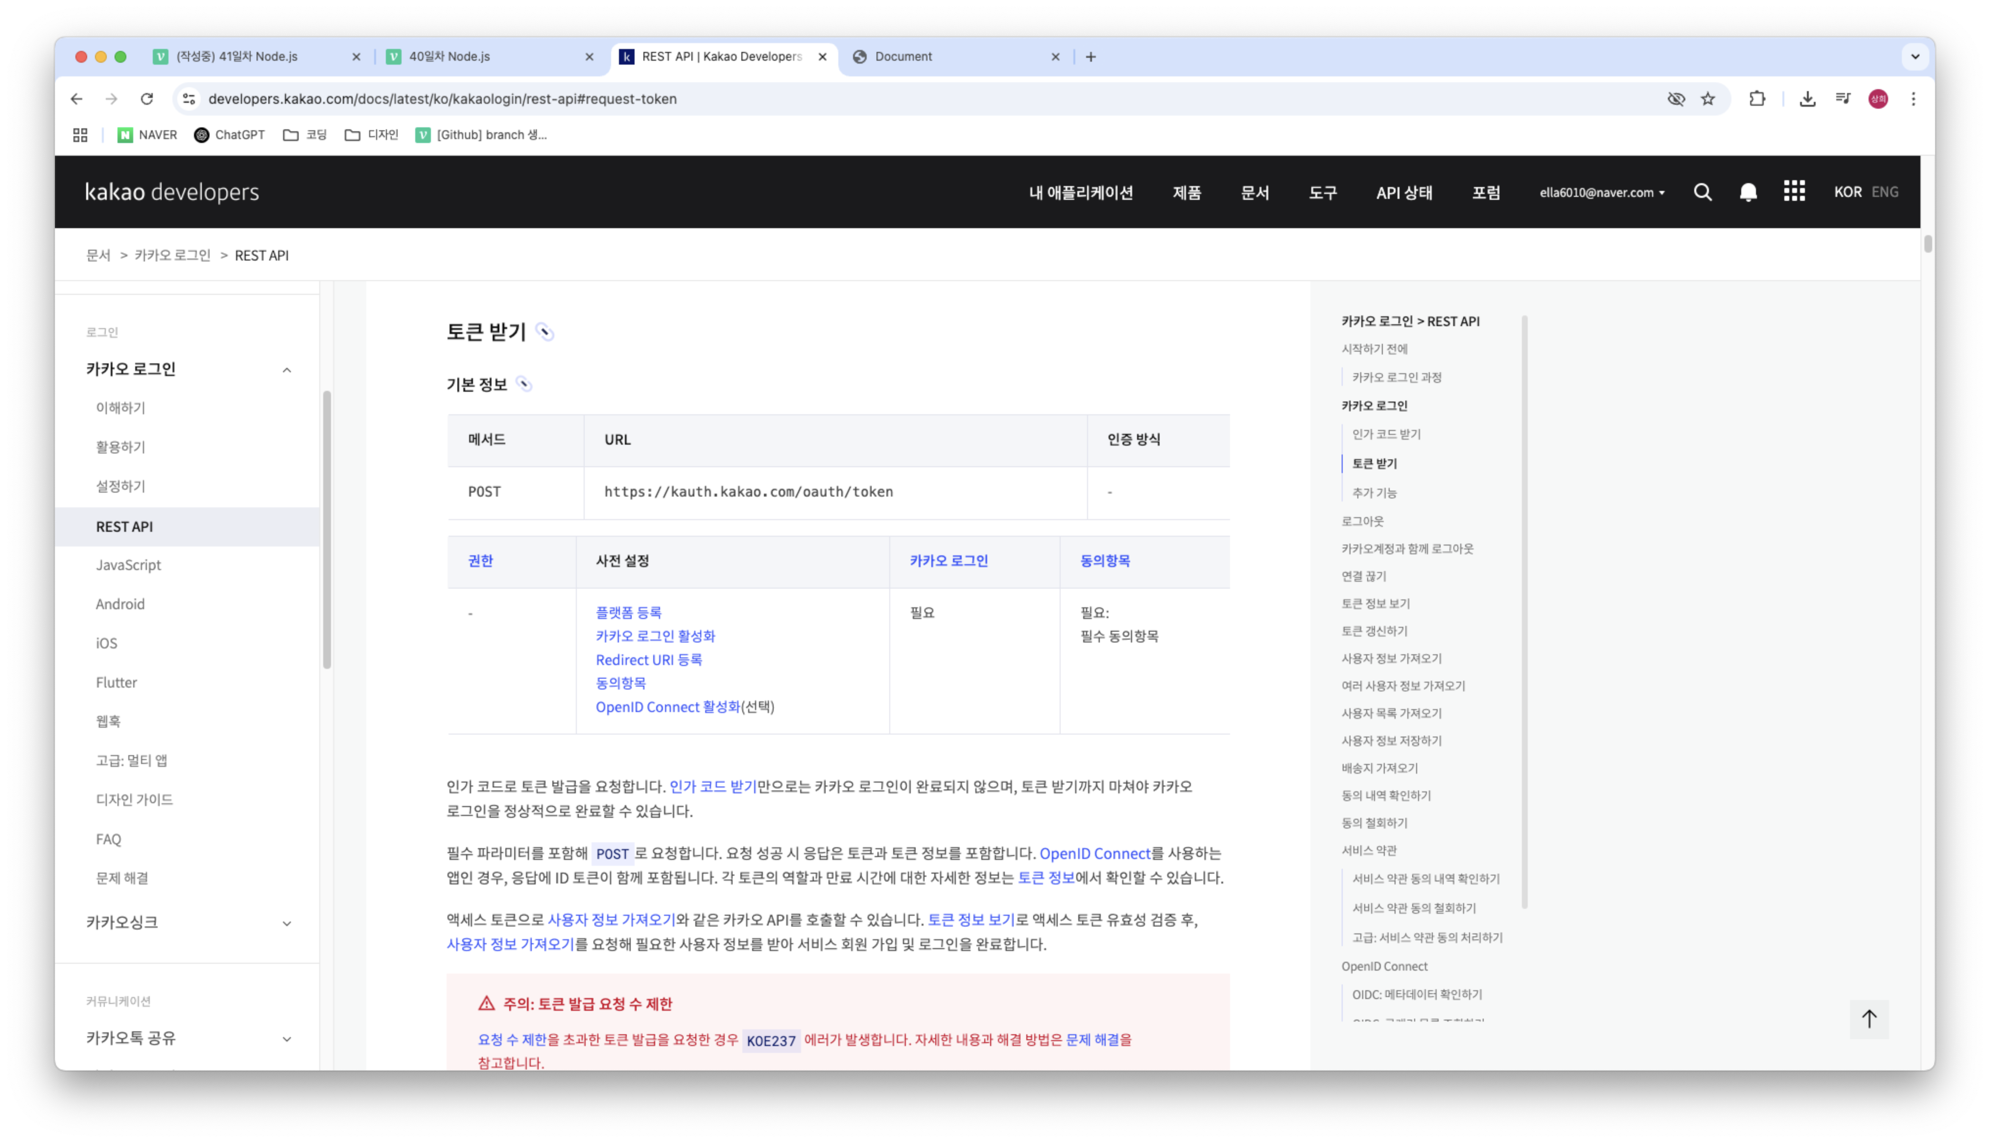
Task: Open the 제품 menu
Action: [1186, 192]
